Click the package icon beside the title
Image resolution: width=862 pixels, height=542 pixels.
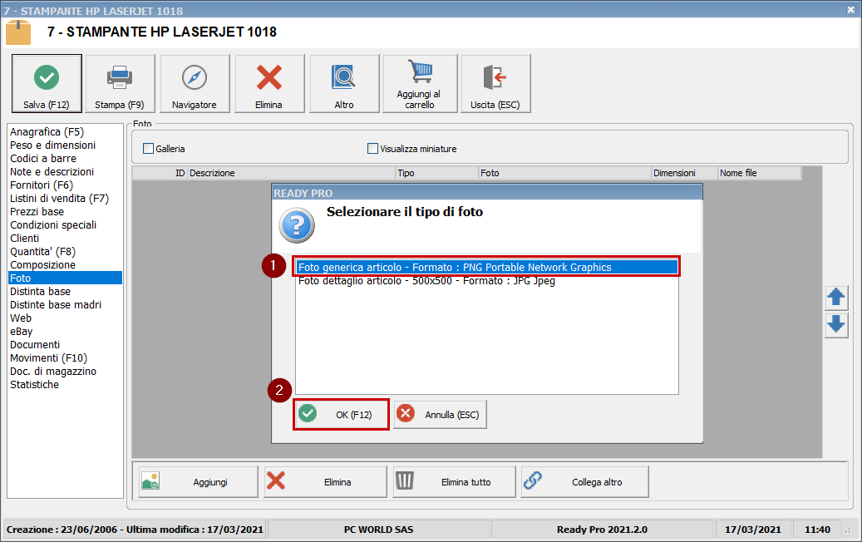pos(18,32)
